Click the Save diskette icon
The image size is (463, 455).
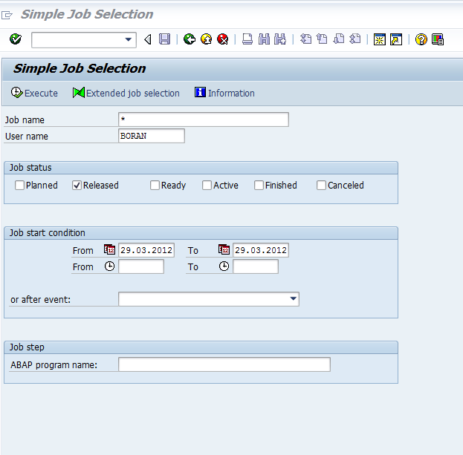pos(164,39)
